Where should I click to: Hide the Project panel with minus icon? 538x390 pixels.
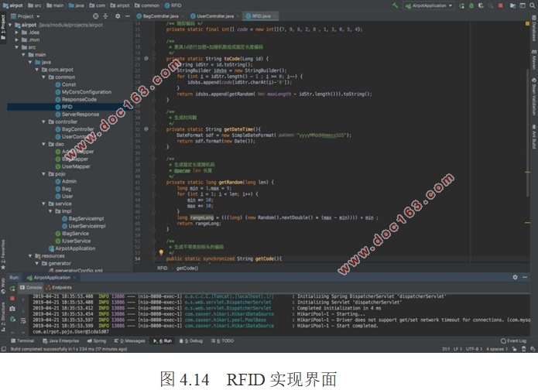(x=127, y=16)
